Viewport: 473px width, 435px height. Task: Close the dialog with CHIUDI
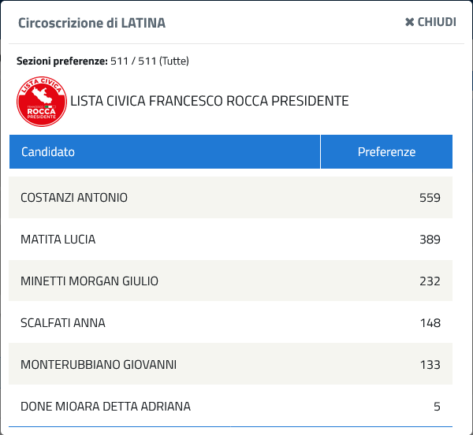click(x=430, y=22)
